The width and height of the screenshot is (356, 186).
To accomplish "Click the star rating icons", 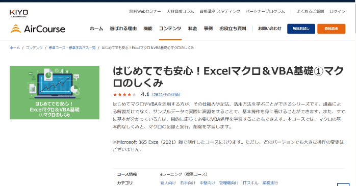I will [x=124, y=95].
